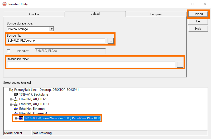Click the PanelView Plus 1000 terminal icon
This screenshot has width=211, height=139.
pos(21,118)
